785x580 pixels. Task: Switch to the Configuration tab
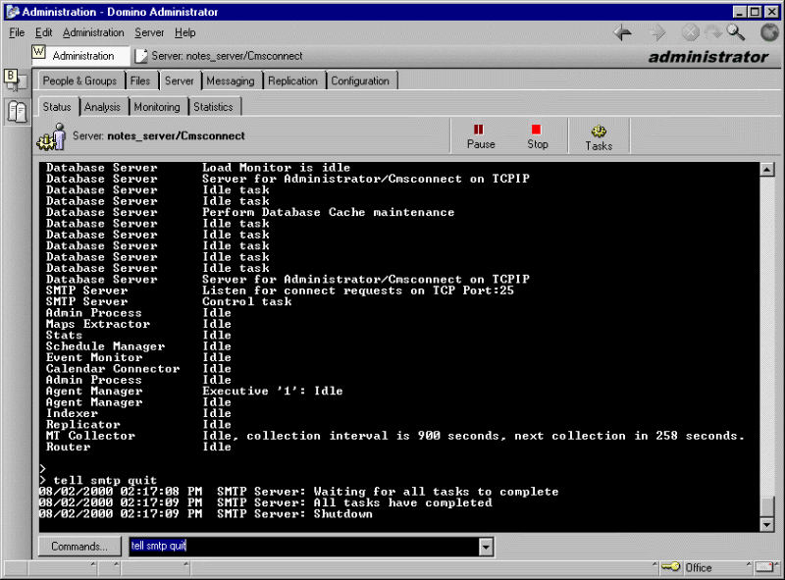360,81
